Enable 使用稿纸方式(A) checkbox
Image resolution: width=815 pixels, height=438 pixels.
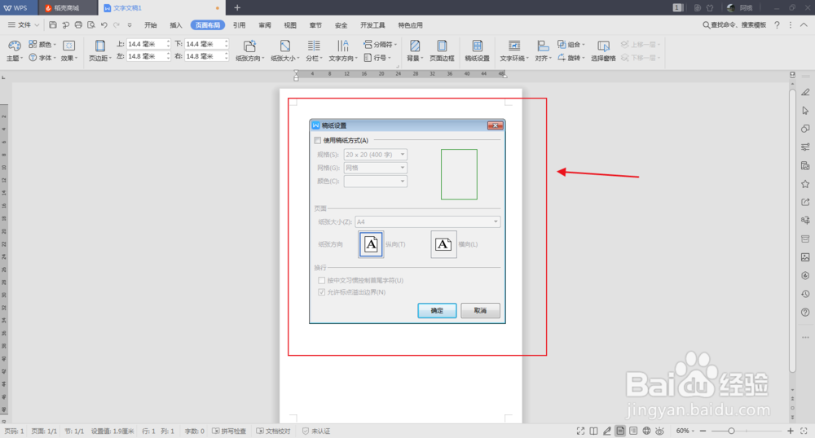318,140
